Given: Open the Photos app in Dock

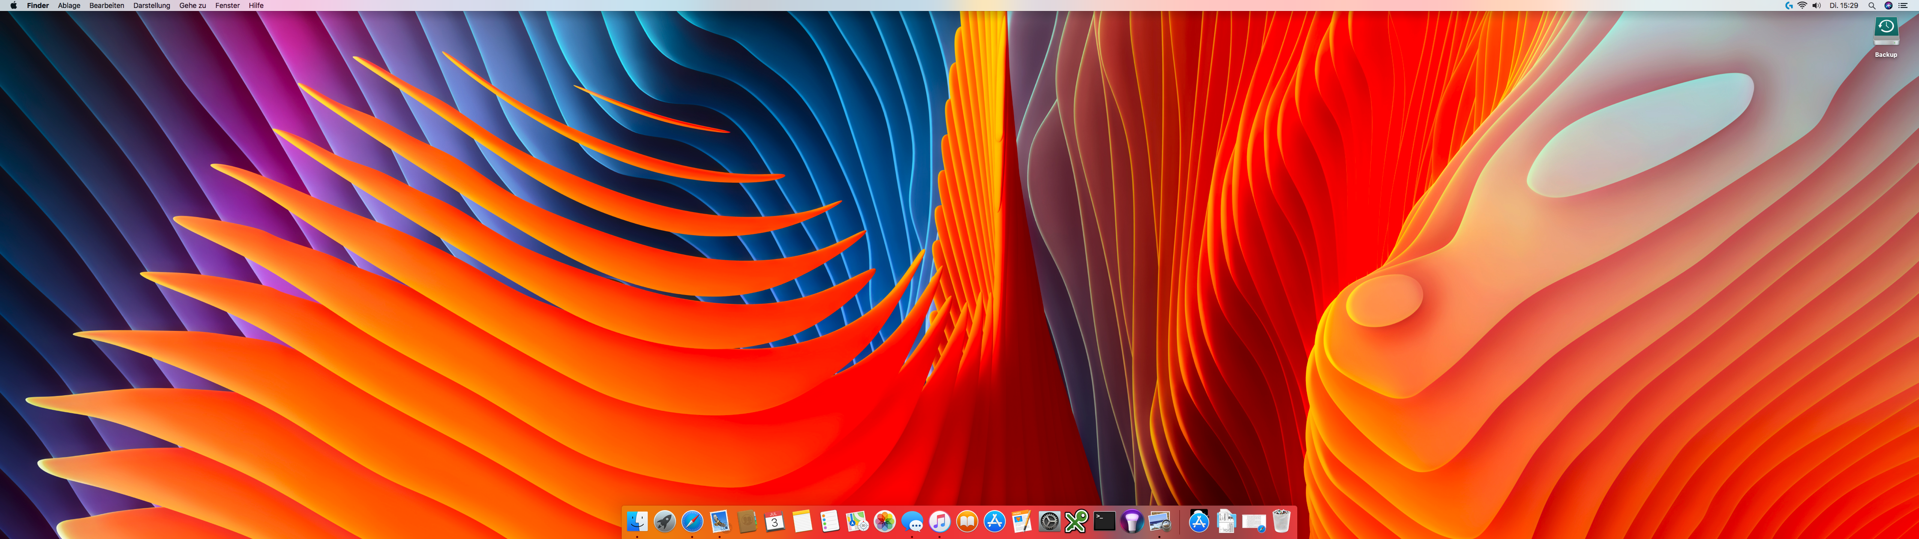Looking at the screenshot, I should pyautogui.click(x=884, y=522).
